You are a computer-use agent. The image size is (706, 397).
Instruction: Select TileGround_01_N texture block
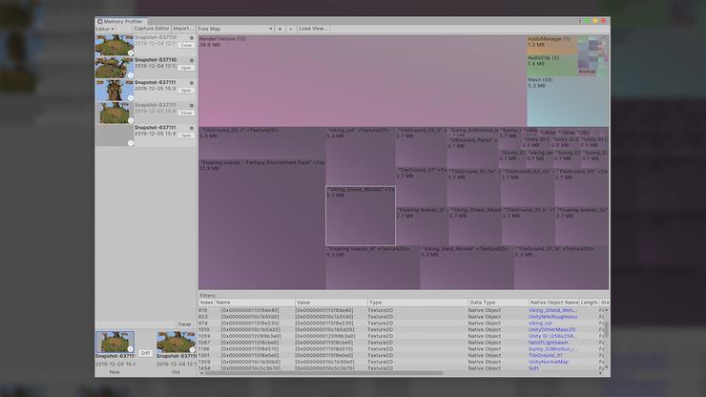561,267
